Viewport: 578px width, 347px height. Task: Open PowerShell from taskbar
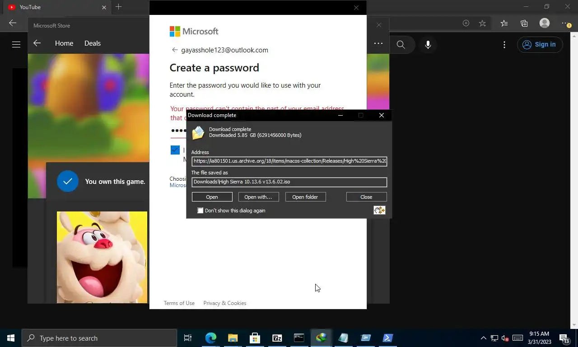tap(387, 338)
